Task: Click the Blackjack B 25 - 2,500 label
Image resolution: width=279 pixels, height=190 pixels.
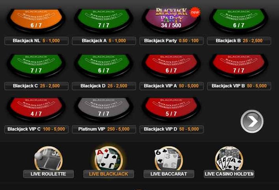Action: pyautogui.click(x=239, y=41)
